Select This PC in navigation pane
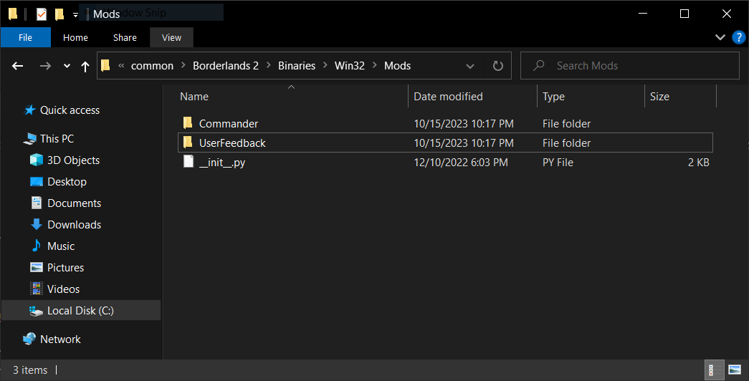 57,138
